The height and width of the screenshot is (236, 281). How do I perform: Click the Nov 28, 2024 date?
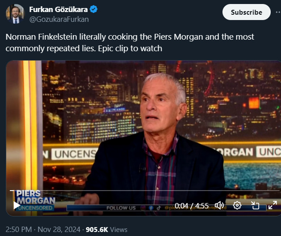click(59, 230)
